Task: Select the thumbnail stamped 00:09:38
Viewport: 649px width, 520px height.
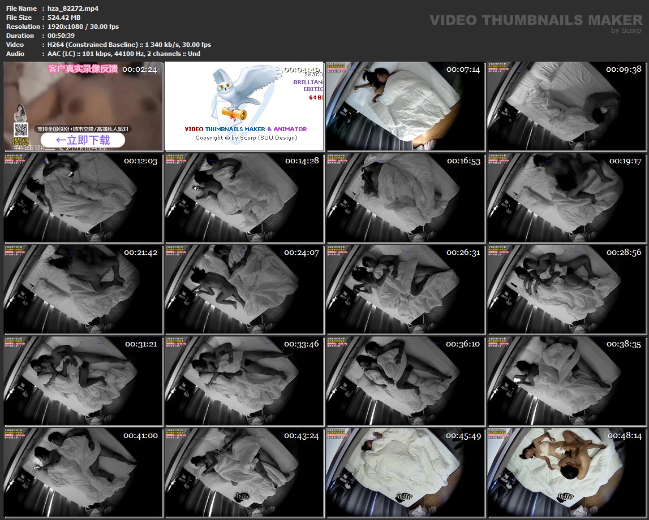Action: 566,107
